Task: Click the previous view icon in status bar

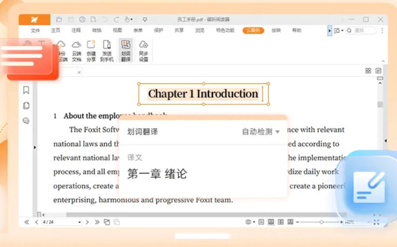Action: [107, 222]
